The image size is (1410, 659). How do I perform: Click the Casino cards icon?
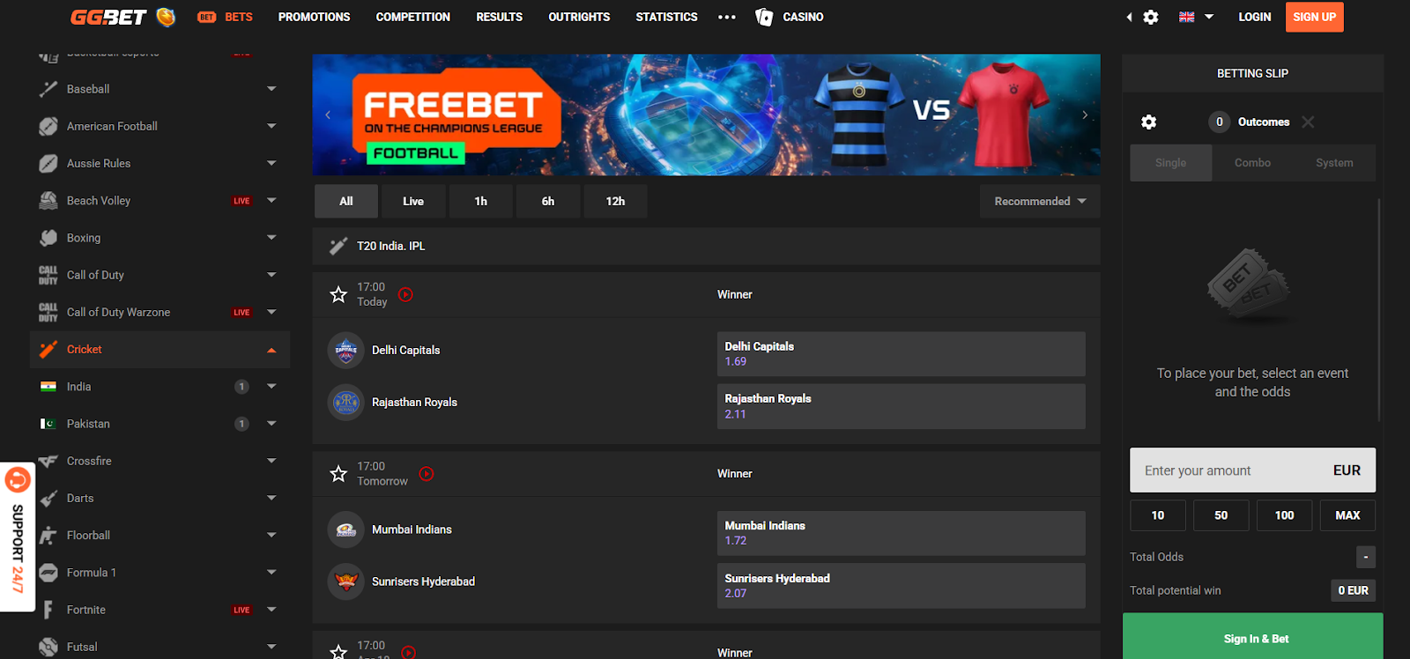[764, 17]
